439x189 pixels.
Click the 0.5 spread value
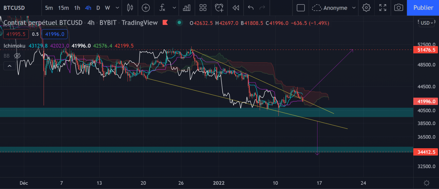coord(35,34)
